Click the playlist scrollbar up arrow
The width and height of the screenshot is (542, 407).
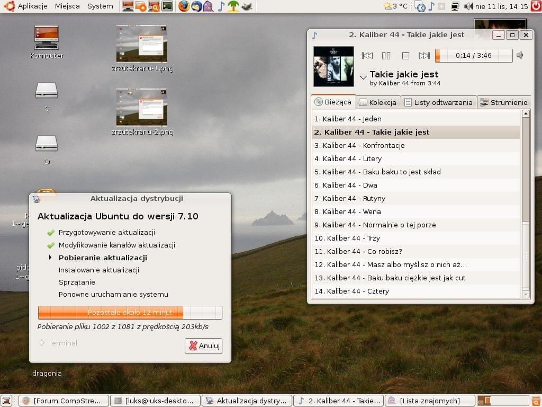pyautogui.click(x=526, y=113)
